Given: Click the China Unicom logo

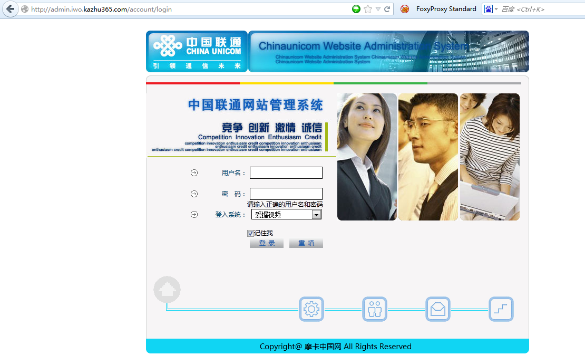Looking at the screenshot, I should pos(197,52).
